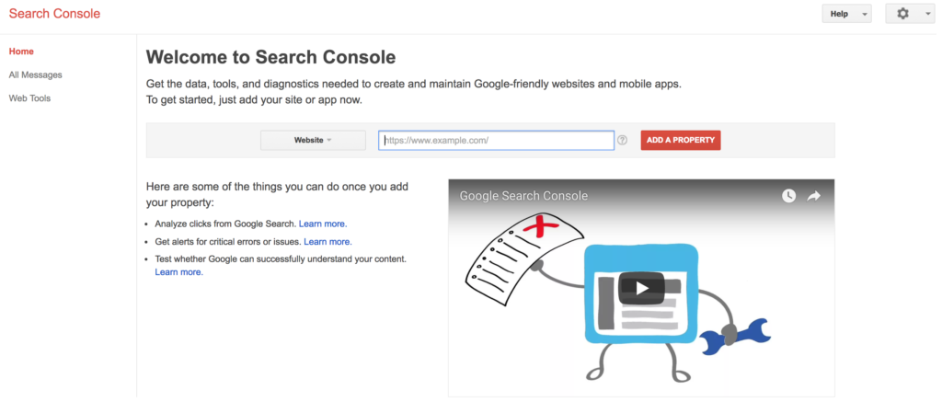
Task: Click the Search Console logo text
Action: coord(54,13)
